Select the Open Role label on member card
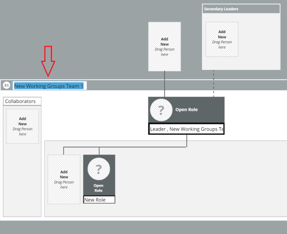The image size is (287, 234). click(x=98, y=188)
